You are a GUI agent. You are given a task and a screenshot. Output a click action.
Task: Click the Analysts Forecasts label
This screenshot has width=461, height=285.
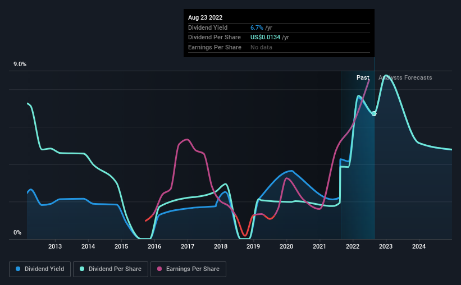pos(405,77)
